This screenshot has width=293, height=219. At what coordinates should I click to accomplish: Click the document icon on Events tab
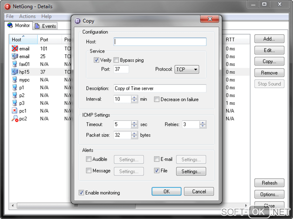click(37, 26)
